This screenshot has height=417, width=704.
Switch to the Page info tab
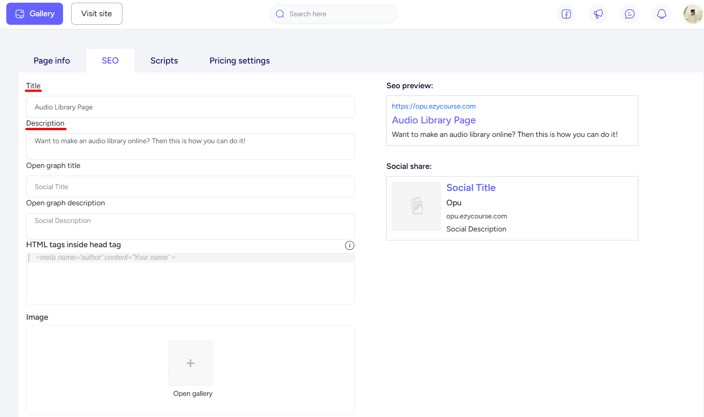52,61
